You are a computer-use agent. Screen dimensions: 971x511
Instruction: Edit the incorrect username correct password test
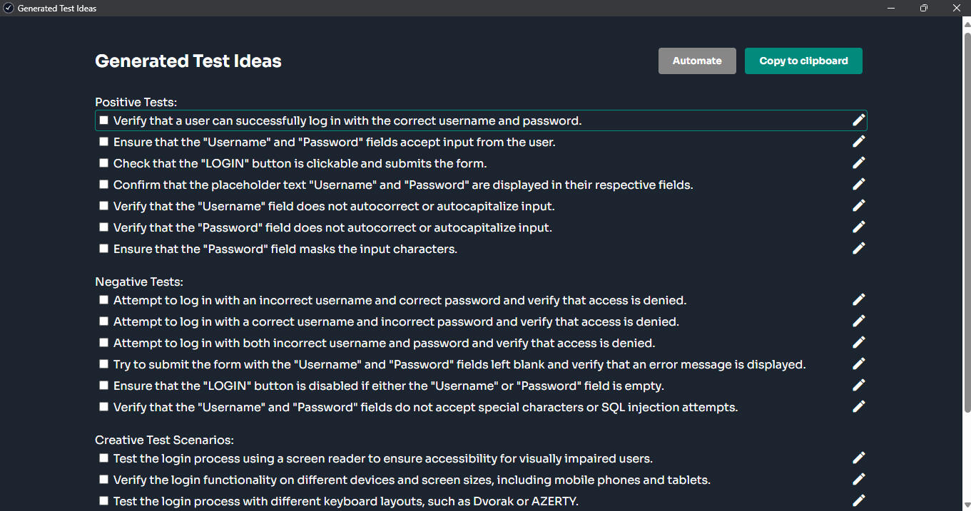pos(859,300)
